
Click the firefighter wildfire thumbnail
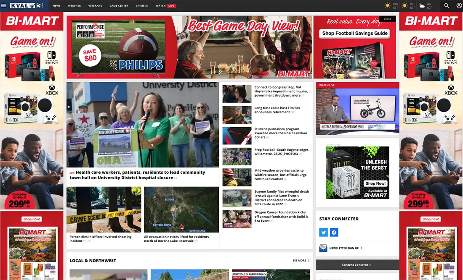(237, 177)
